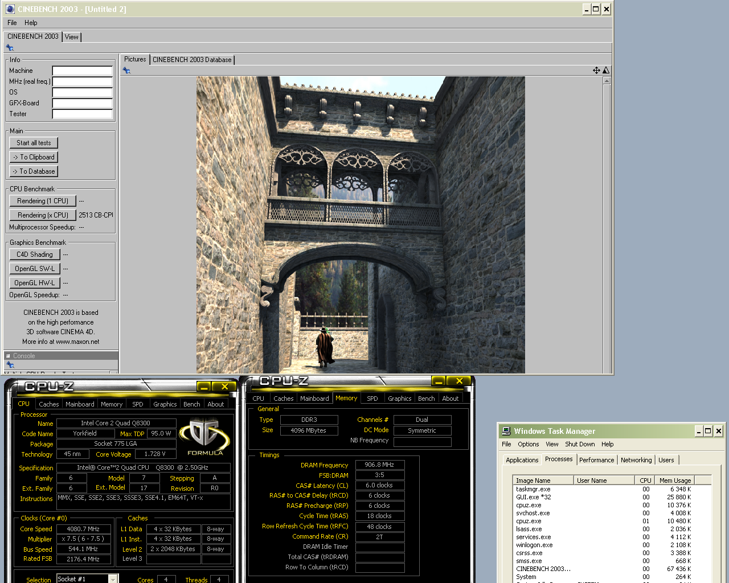Start the OpenGL HW-L test
The height and width of the screenshot is (583, 729).
[x=35, y=283]
